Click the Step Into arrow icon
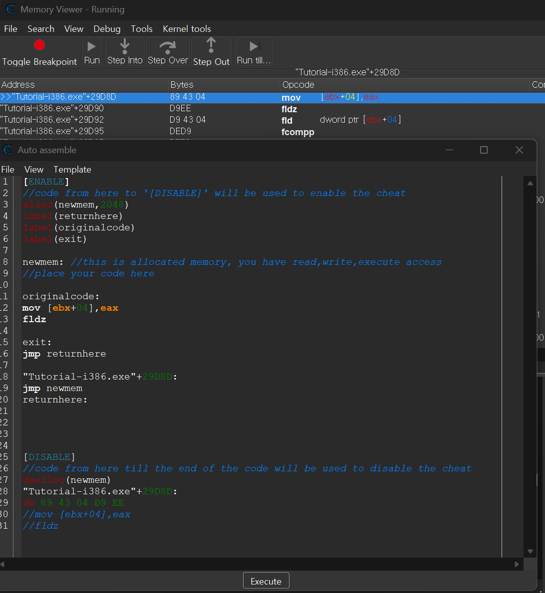The height and width of the screenshot is (593, 545). pos(125,46)
